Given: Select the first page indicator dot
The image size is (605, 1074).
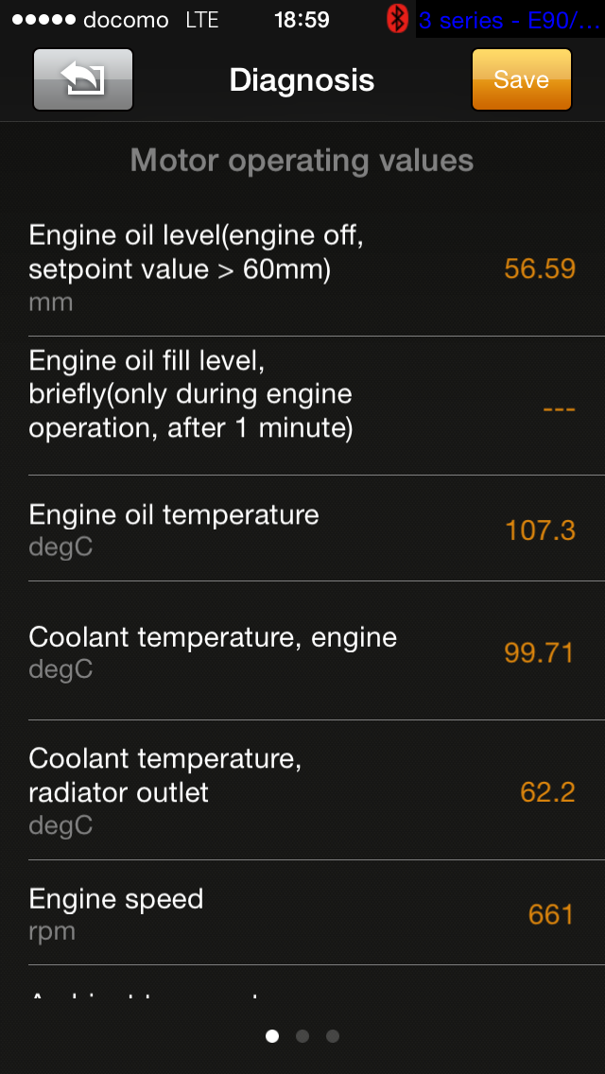Looking at the screenshot, I should coord(272,1036).
